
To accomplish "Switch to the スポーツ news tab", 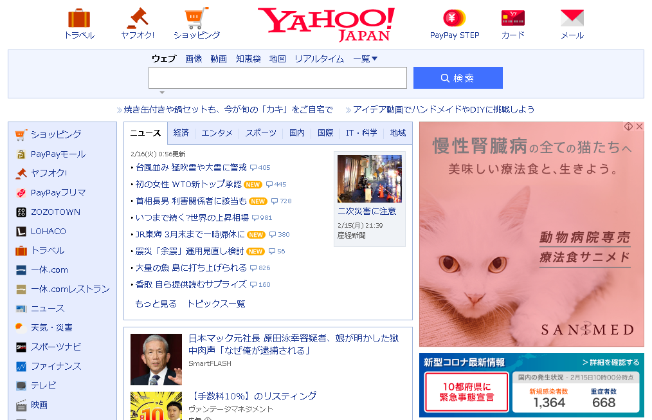I will 260,132.
